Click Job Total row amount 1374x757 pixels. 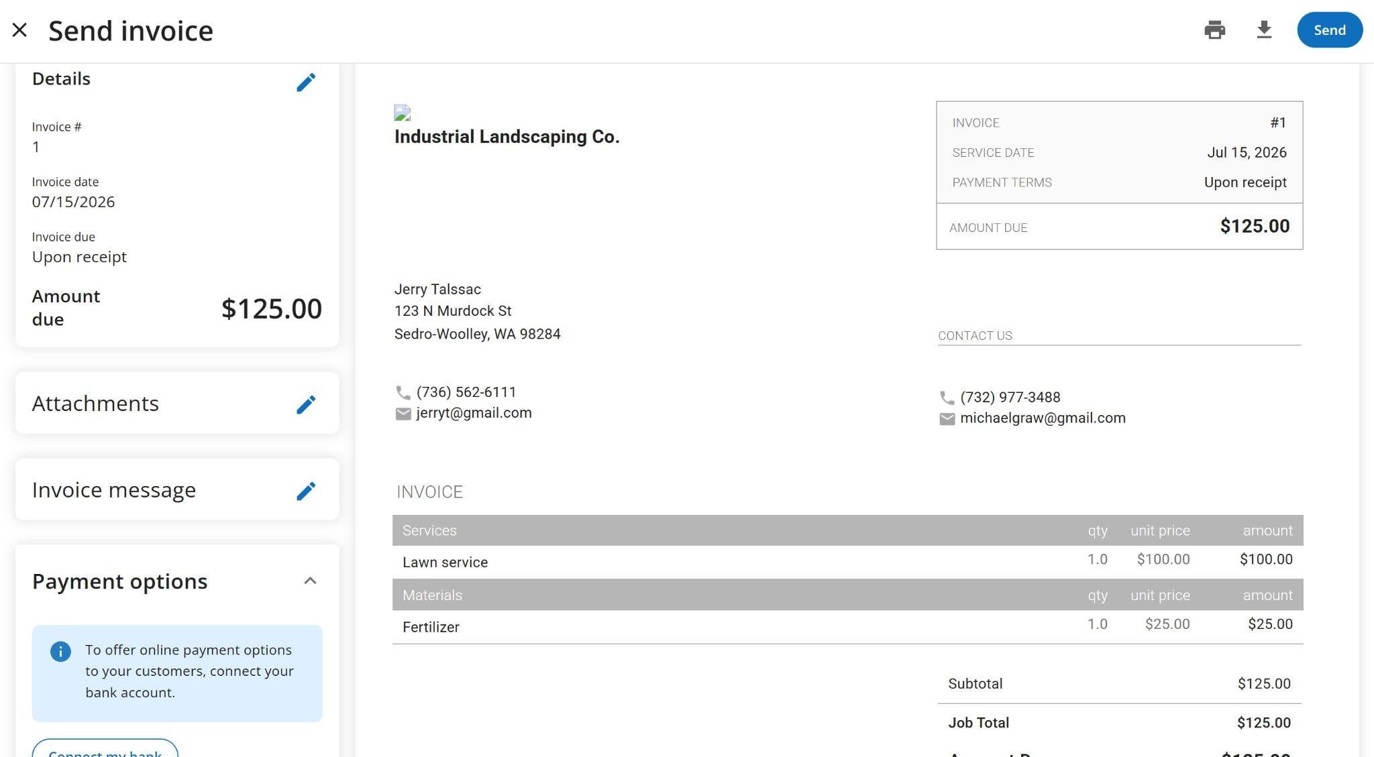click(x=1264, y=723)
